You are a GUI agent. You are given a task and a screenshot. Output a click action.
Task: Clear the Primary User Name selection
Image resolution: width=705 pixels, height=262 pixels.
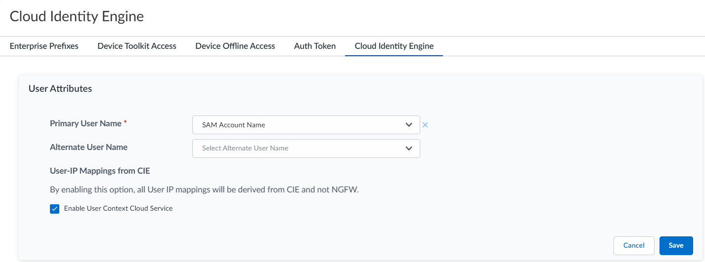coord(425,125)
